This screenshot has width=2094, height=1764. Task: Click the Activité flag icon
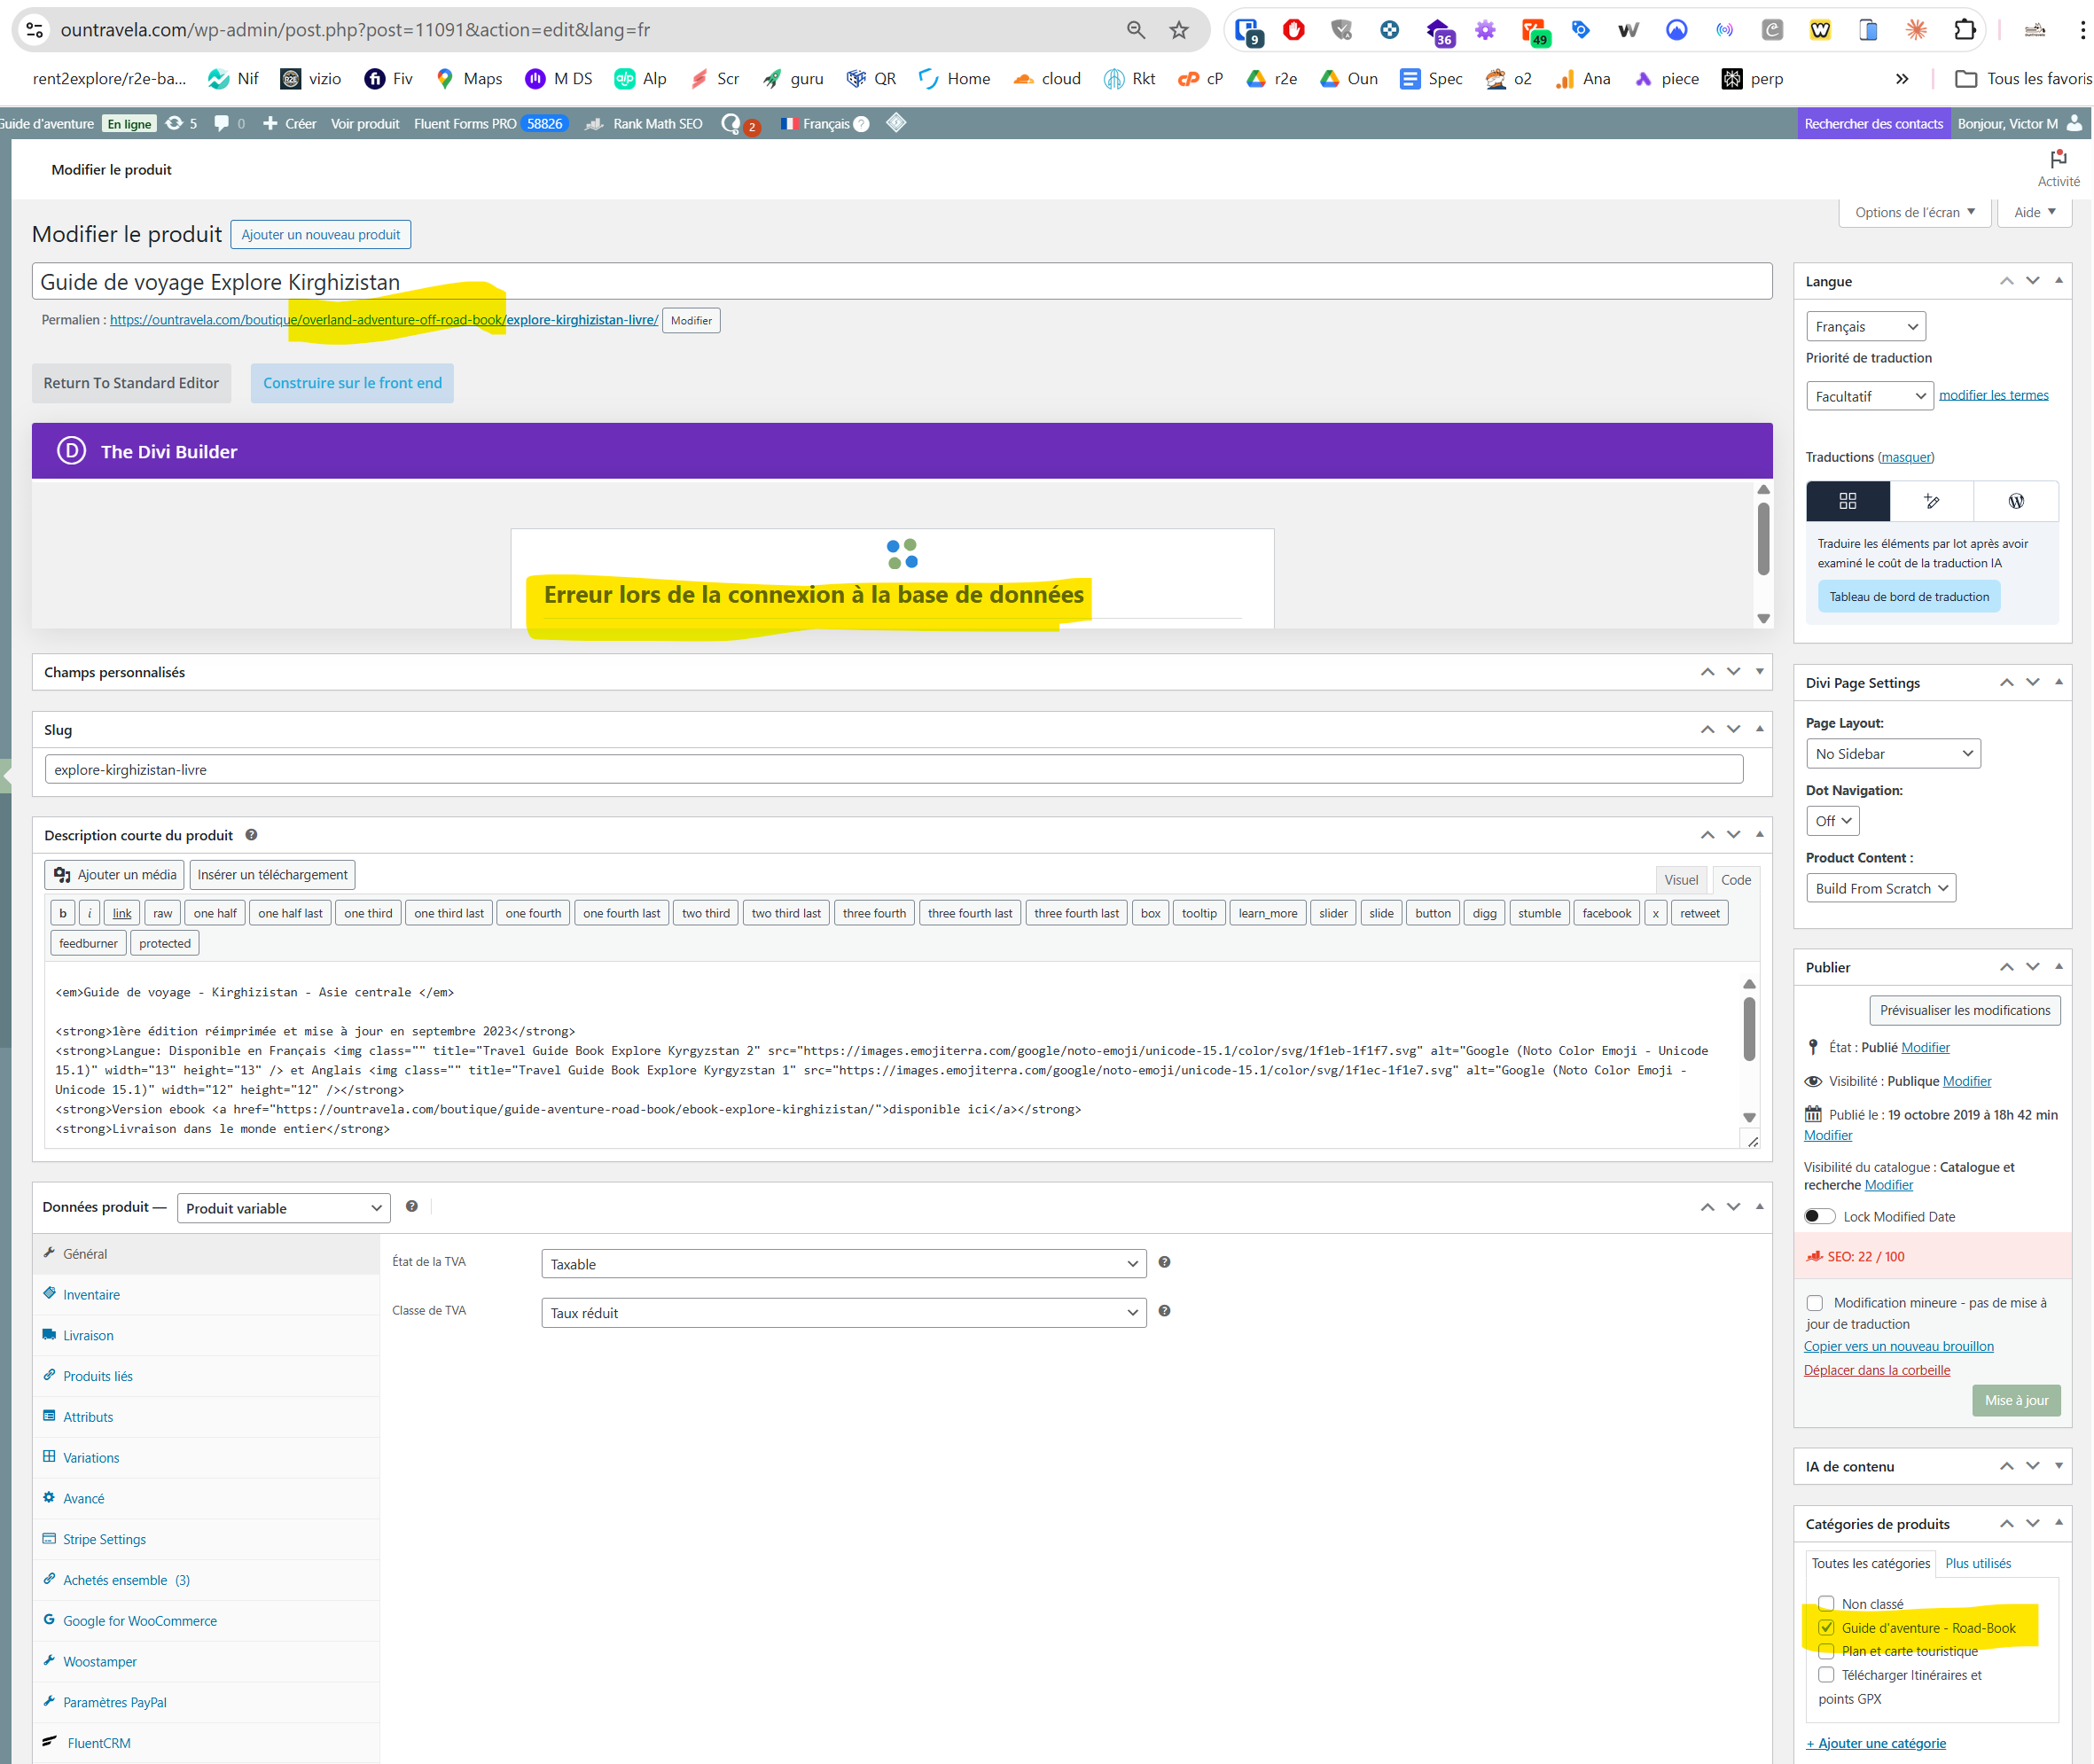pyautogui.click(x=2058, y=160)
